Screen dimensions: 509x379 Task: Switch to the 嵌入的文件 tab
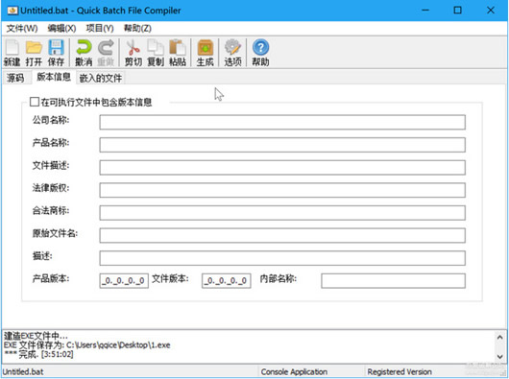tap(100, 78)
